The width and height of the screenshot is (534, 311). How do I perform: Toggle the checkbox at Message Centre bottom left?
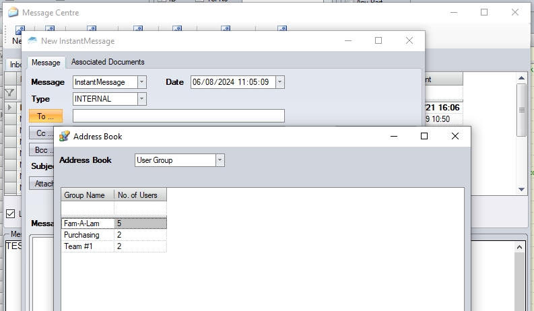[x=11, y=214]
